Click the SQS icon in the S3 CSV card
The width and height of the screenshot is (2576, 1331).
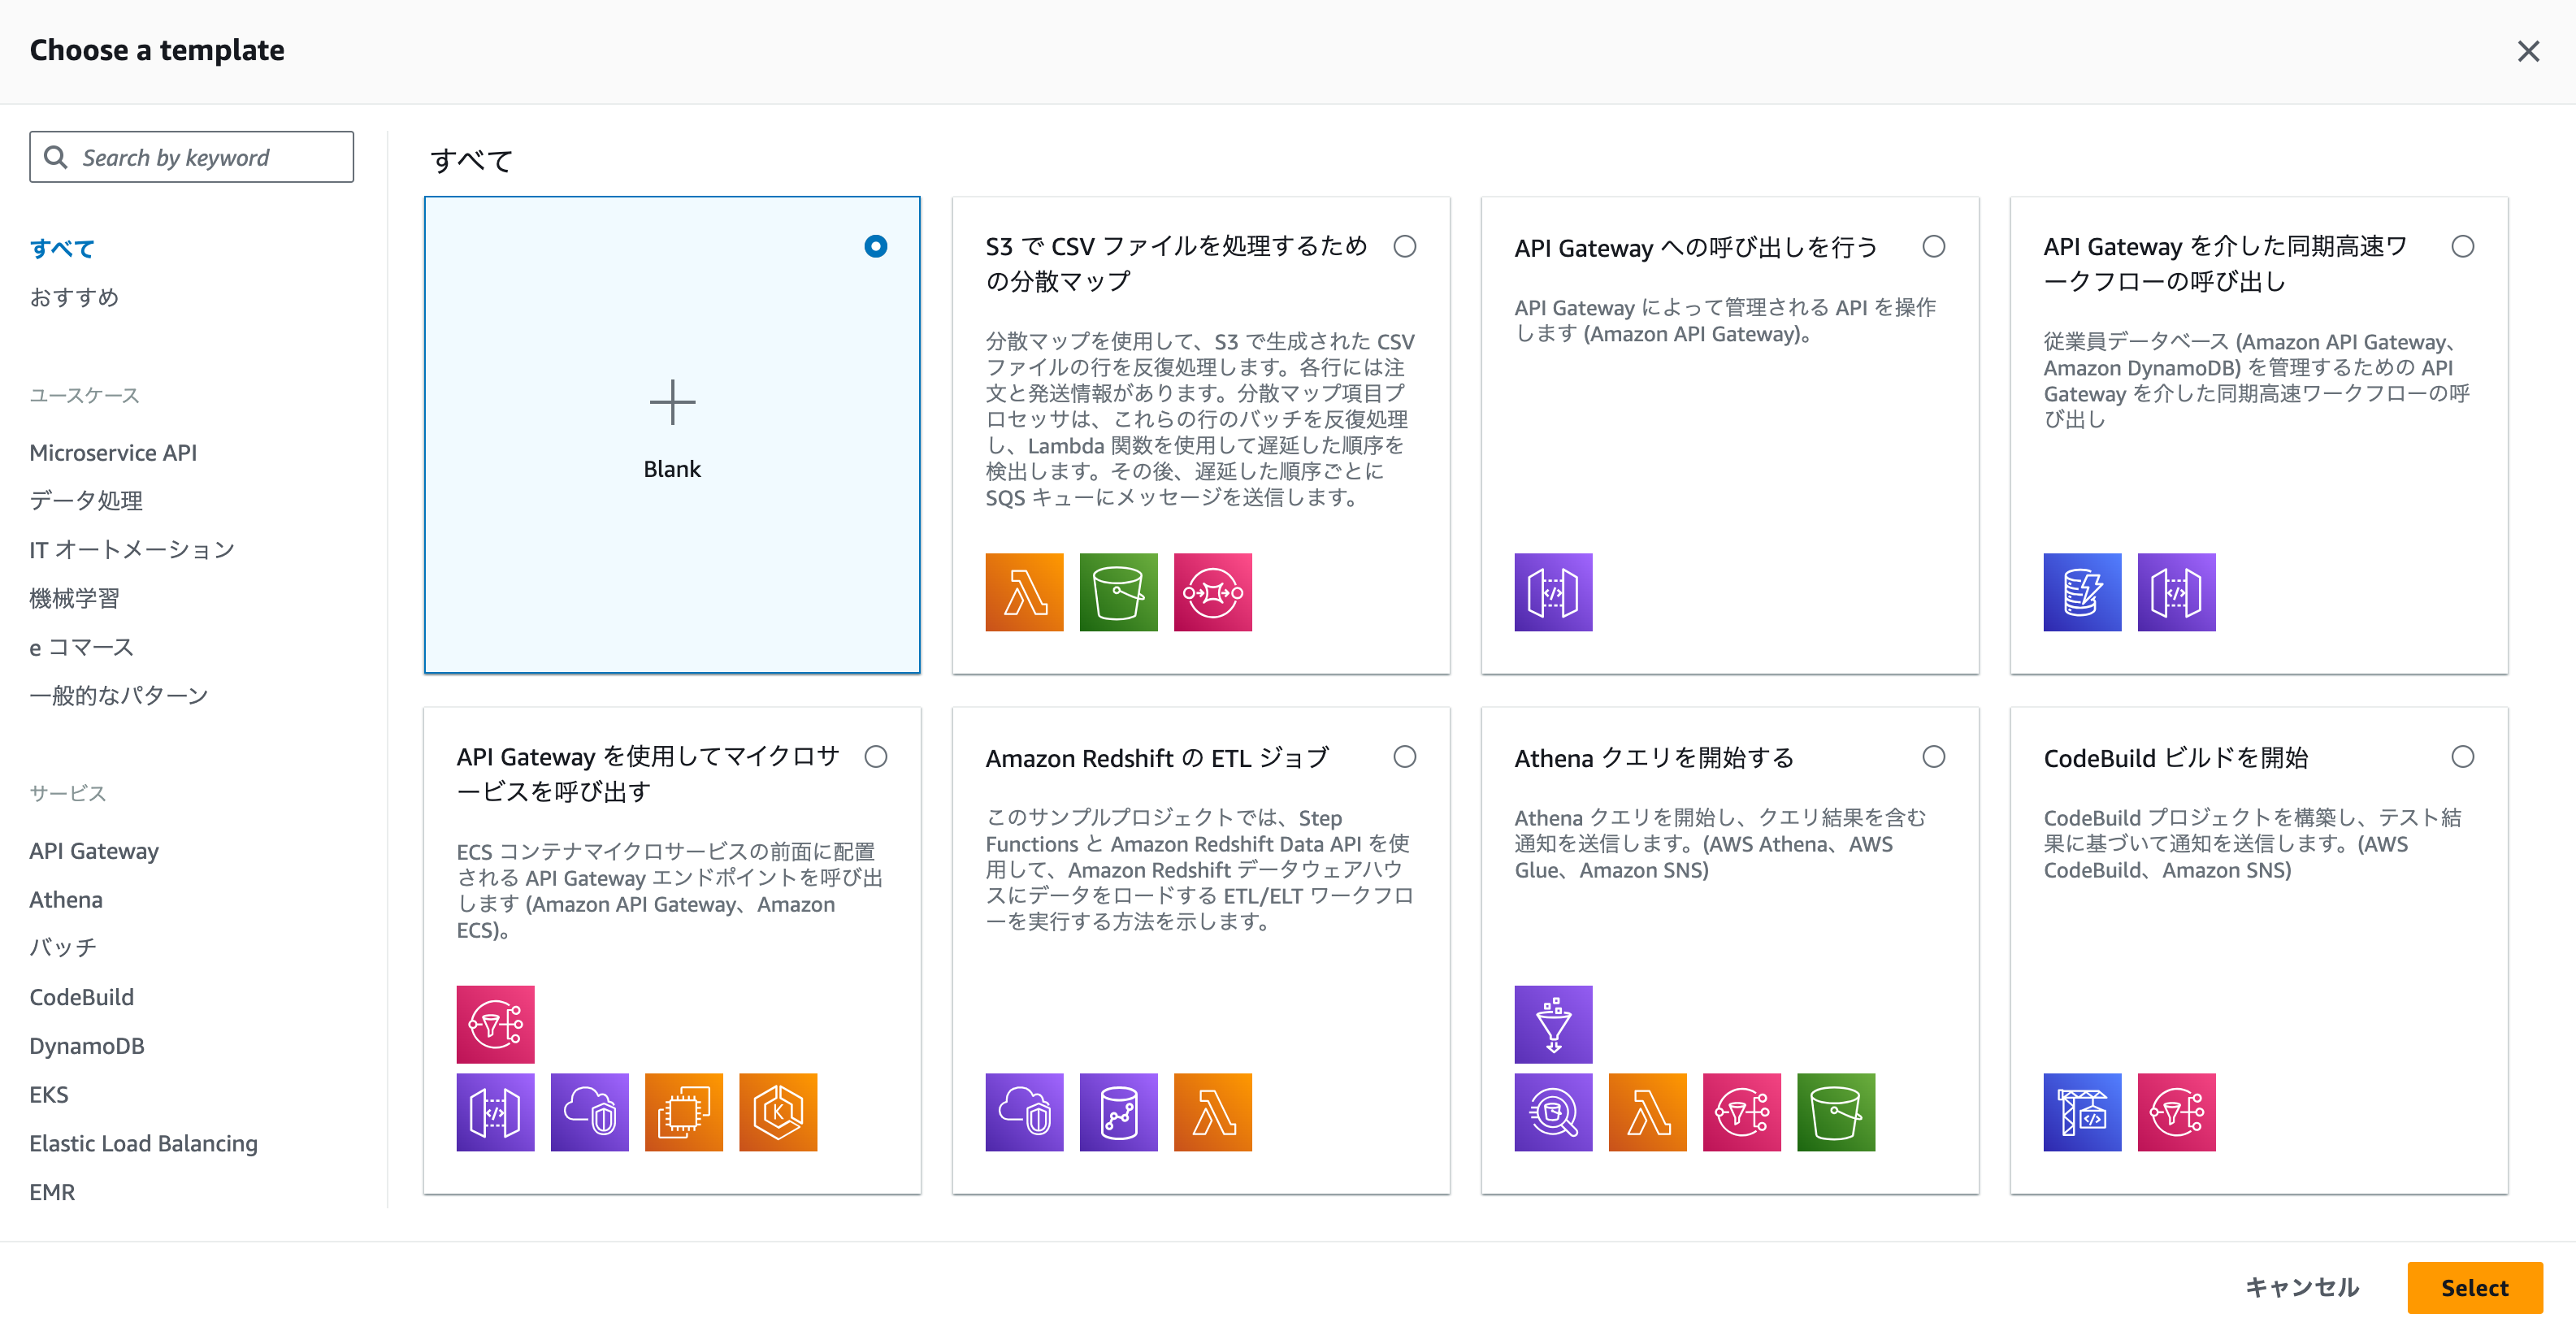[1212, 592]
